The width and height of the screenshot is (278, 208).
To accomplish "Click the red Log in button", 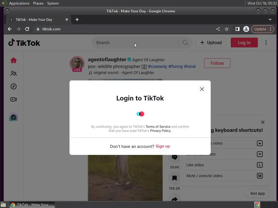I will (x=244, y=43).
